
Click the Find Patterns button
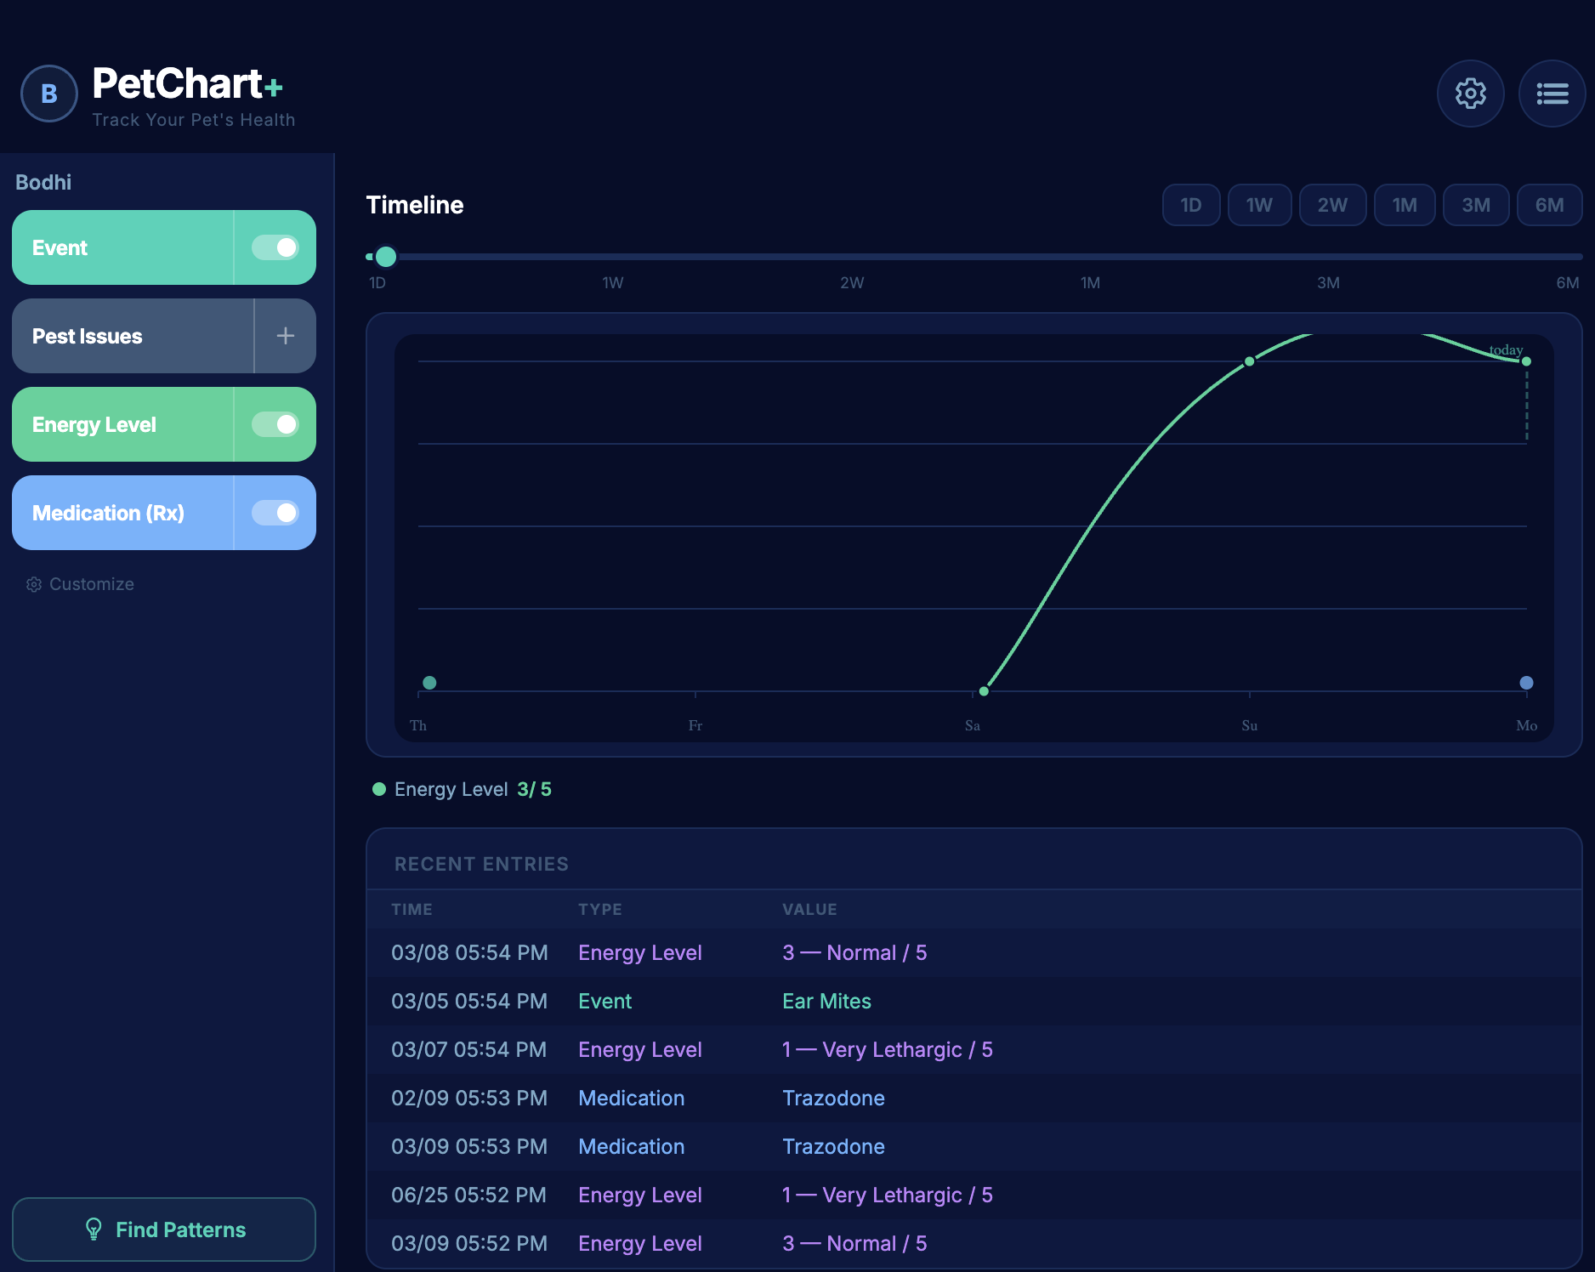pyautogui.click(x=163, y=1229)
